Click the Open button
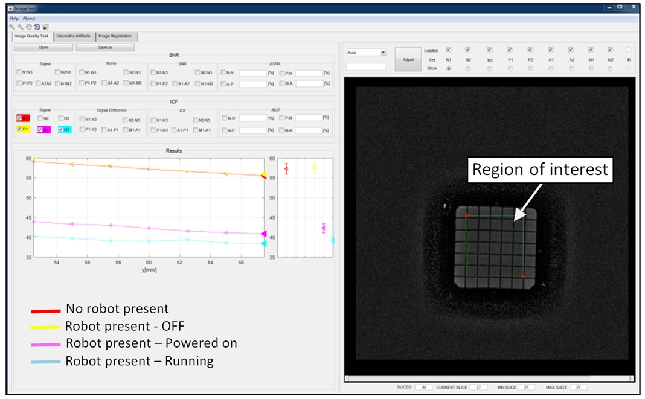The image size is (645, 399). pos(43,47)
